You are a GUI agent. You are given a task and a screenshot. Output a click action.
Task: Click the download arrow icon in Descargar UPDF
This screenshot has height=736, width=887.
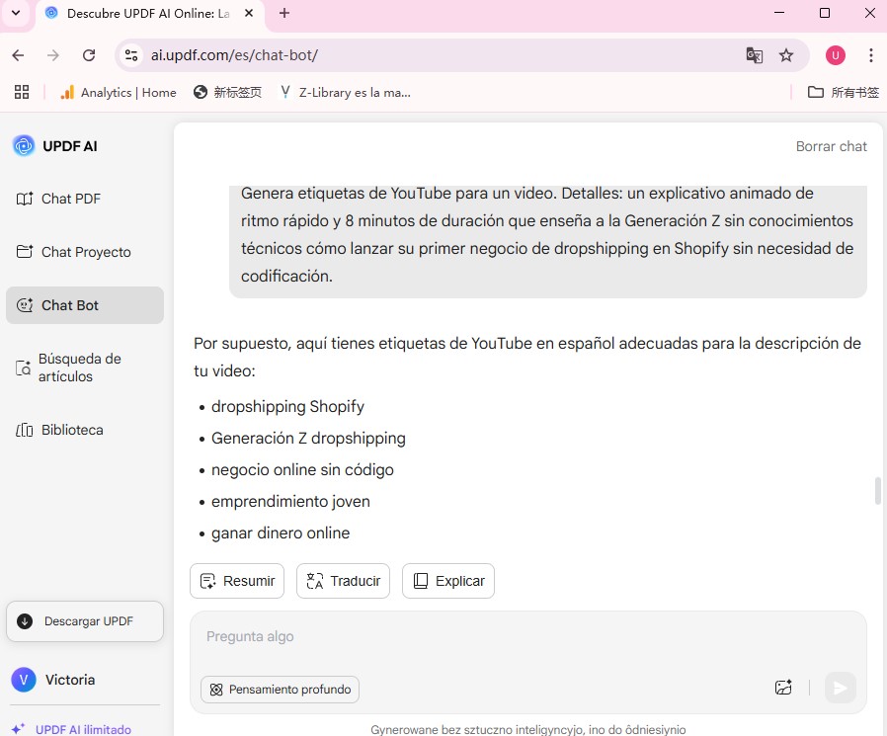tap(25, 621)
